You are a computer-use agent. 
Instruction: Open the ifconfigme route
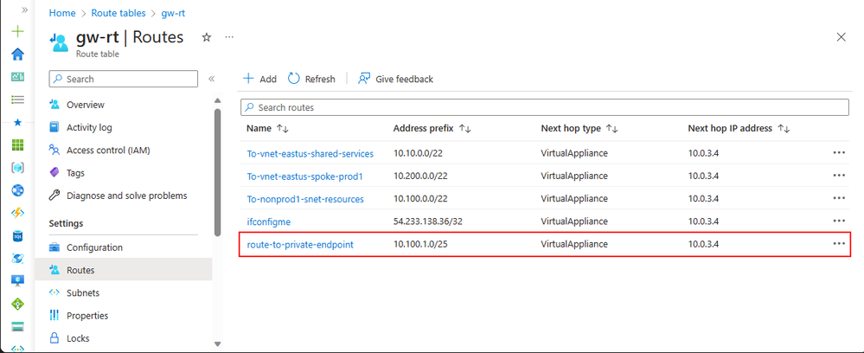click(x=269, y=221)
